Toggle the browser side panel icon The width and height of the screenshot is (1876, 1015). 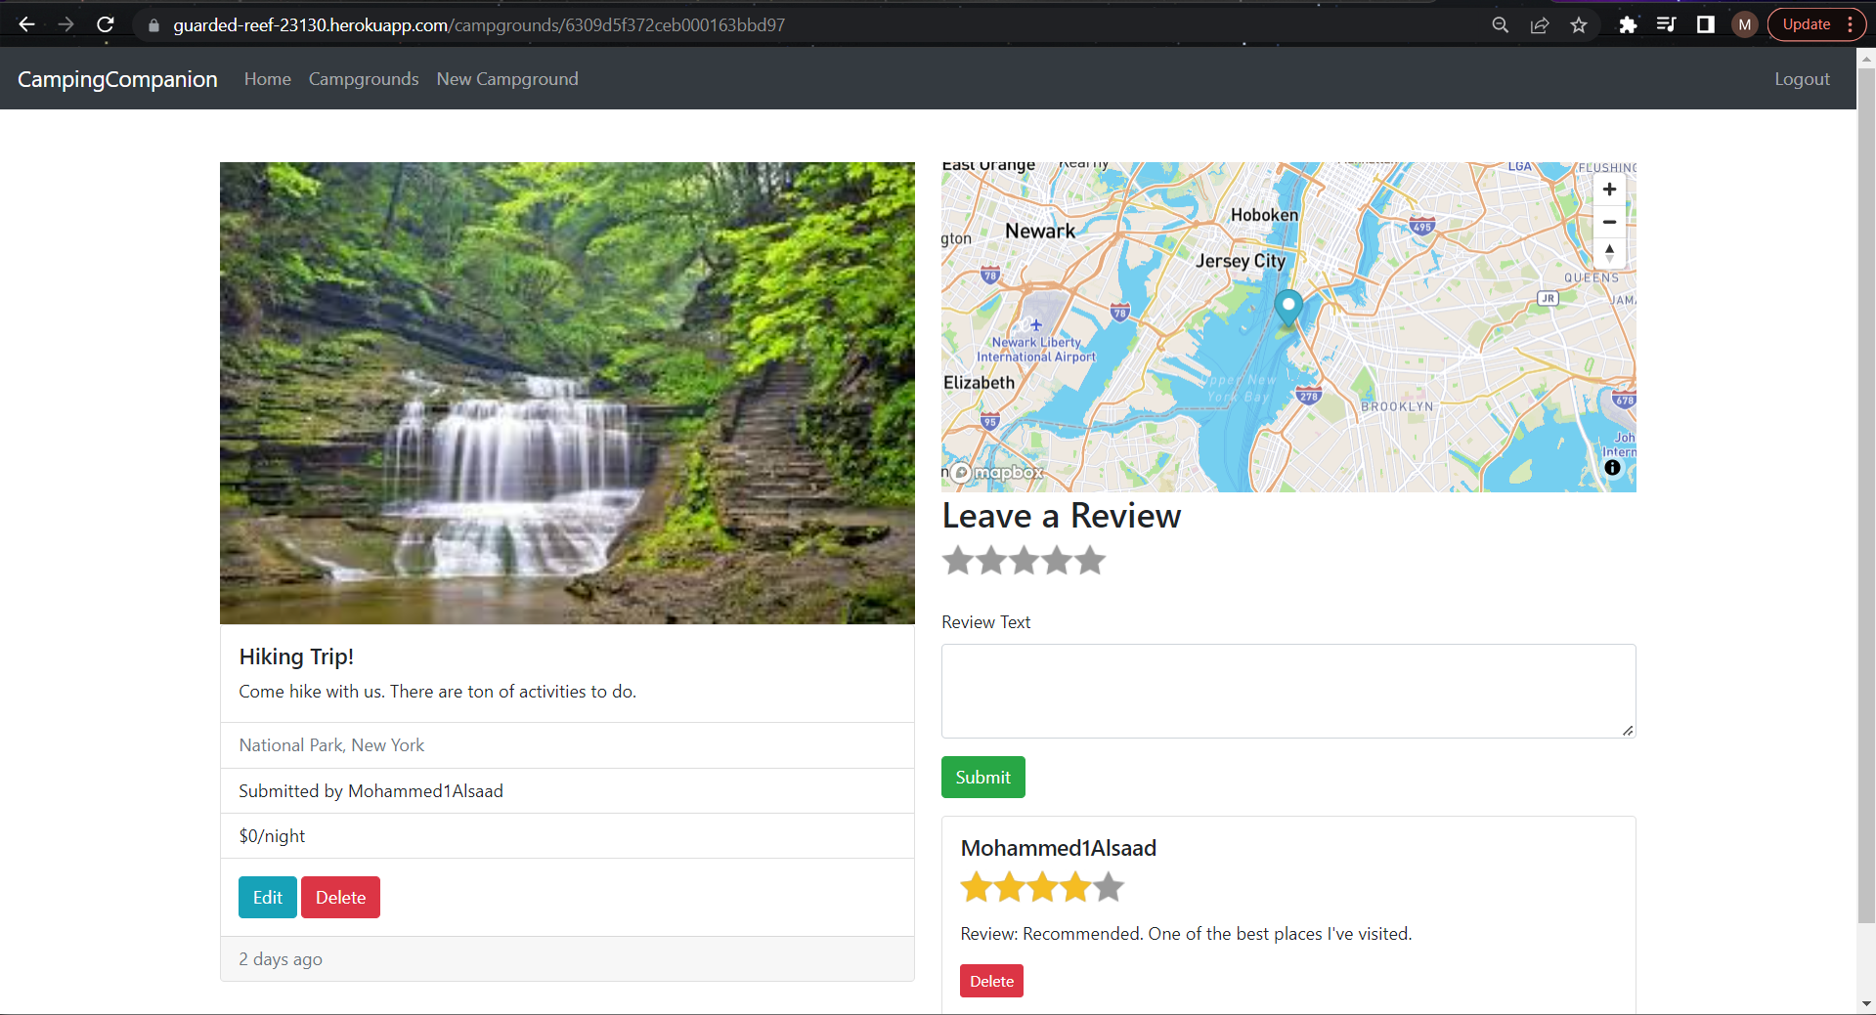(1704, 24)
